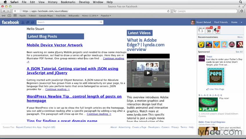The width and height of the screenshot is (246, 139).
Task: Open blue diamond game recommendation
Action: (216, 45)
